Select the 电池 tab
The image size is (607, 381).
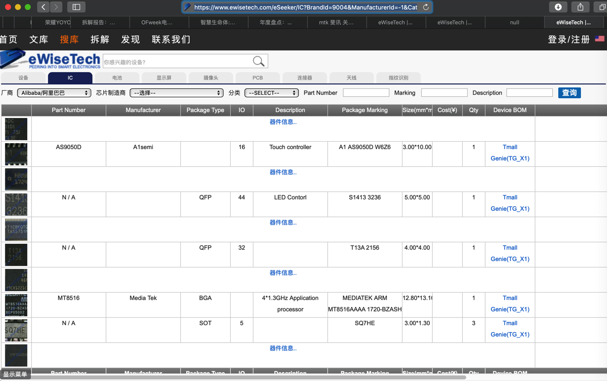(x=117, y=78)
